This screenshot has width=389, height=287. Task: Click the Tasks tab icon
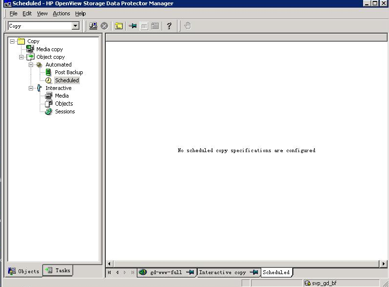point(49,270)
